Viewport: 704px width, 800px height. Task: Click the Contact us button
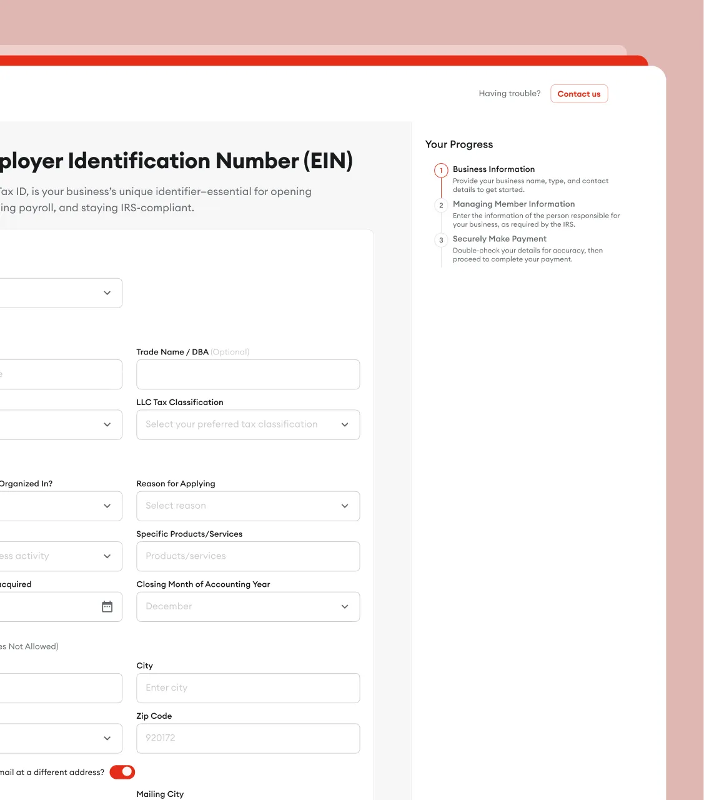pyautogui.click(x=579, y=94)
